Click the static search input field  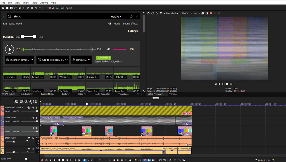tap(60, 16)
